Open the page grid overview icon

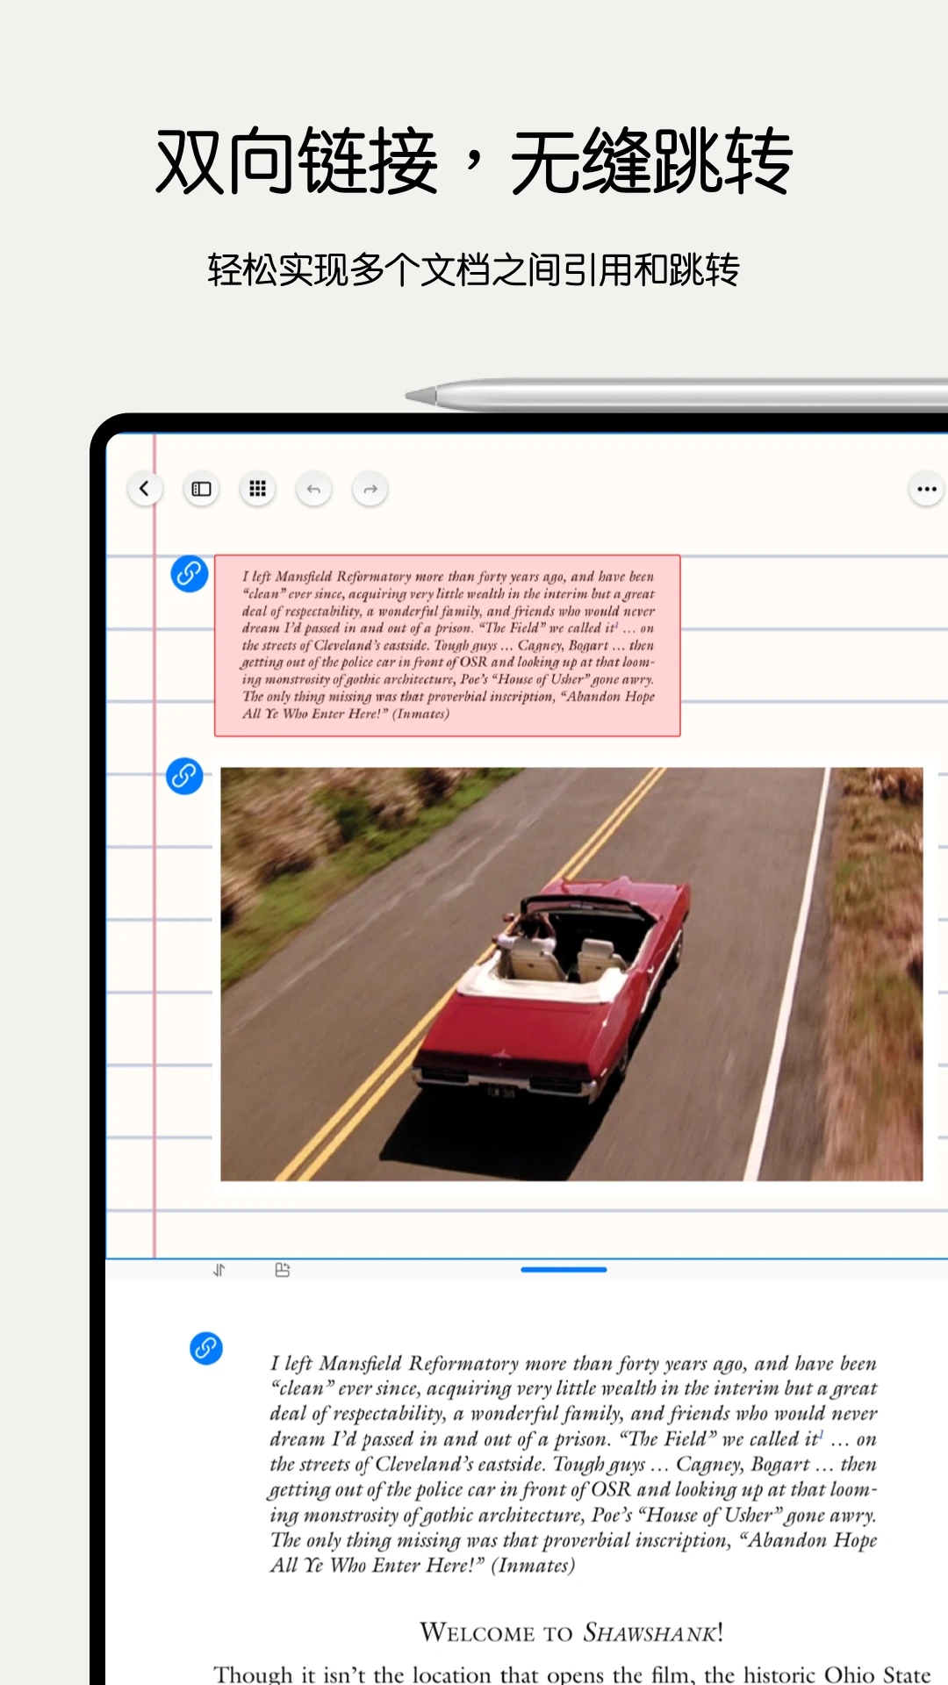point(257,489)
